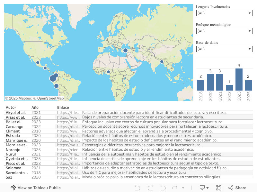Expand the Base de datos dropdown
Screen dimensions: 257x192
point(224,49)
